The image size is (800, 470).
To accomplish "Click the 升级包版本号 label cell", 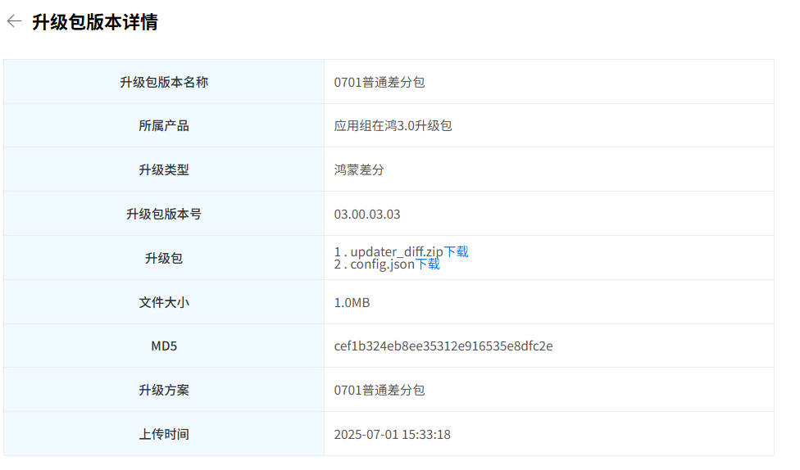I will click(x=164, y=214).
